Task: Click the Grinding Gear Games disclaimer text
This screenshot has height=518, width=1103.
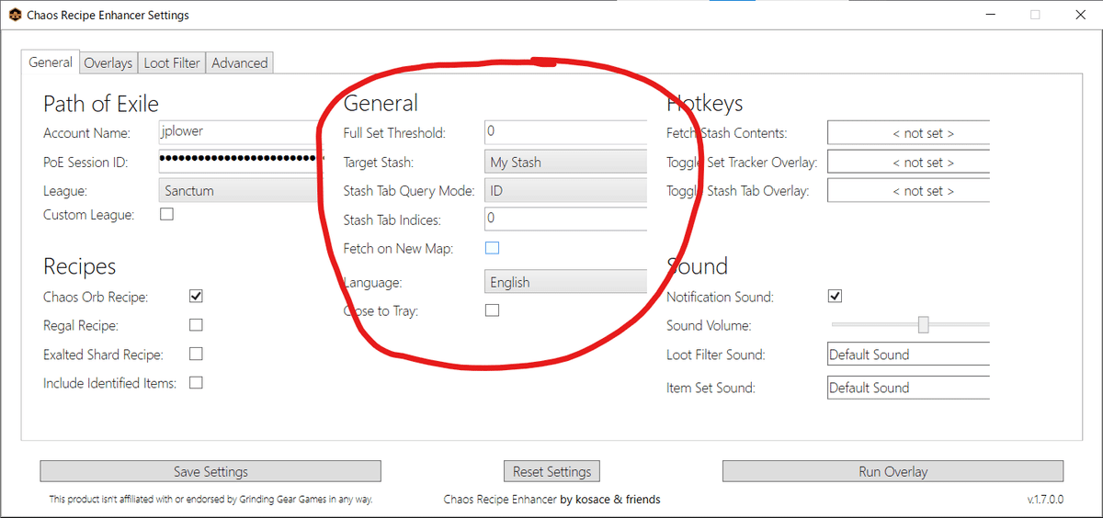Action: pos(210,500)
